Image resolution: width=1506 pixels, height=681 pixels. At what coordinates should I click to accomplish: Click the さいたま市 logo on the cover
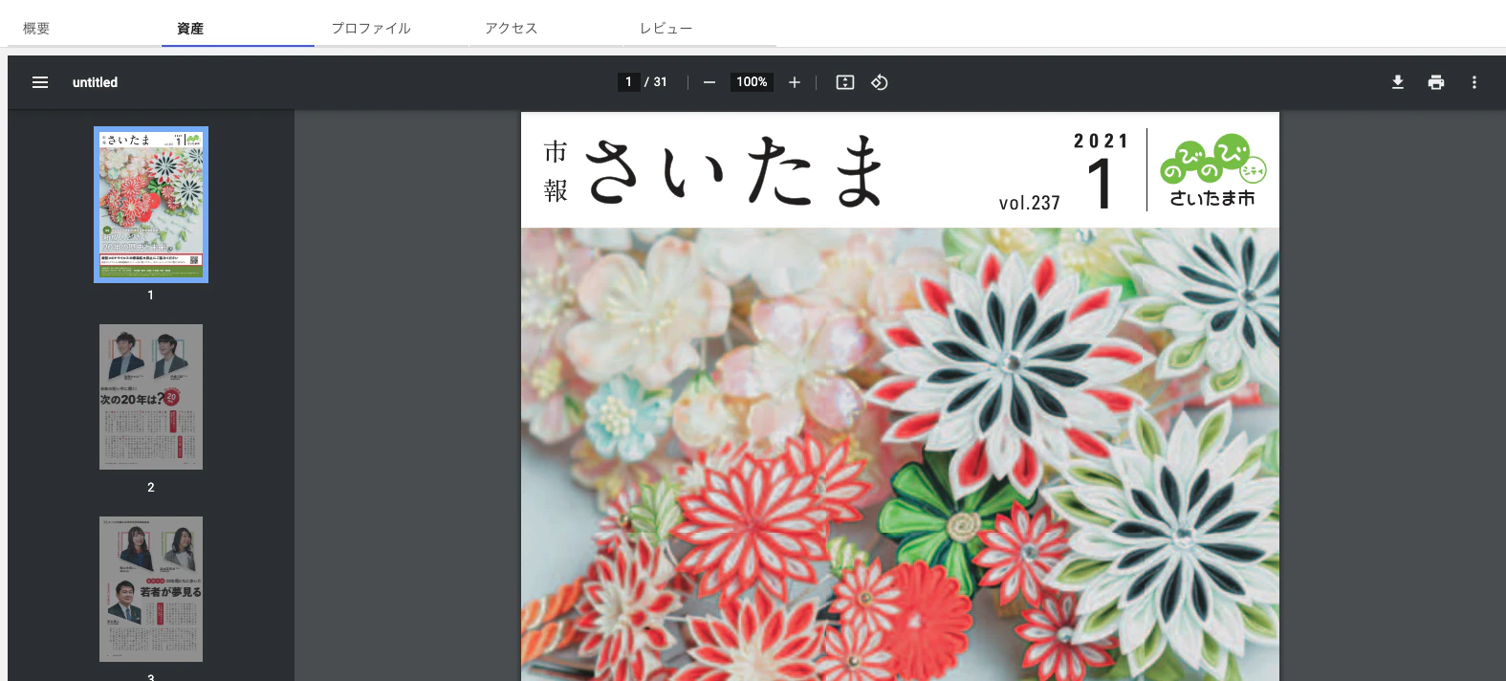click(1212, 171)
